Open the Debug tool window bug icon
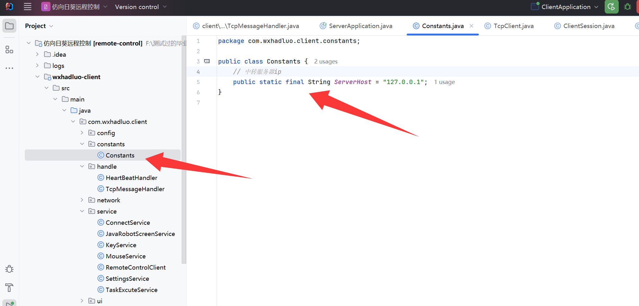 [9, 269]
